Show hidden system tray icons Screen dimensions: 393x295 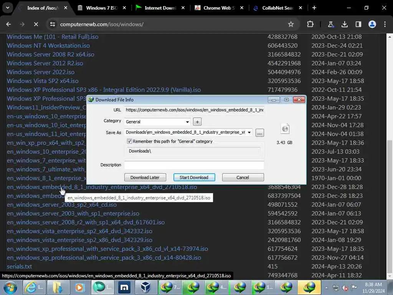click(x=326, y=288)
